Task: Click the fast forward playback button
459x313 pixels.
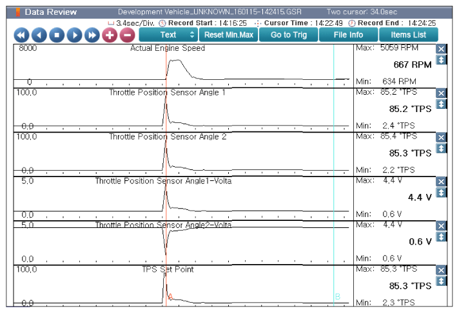Action: (x=92, y=35)
